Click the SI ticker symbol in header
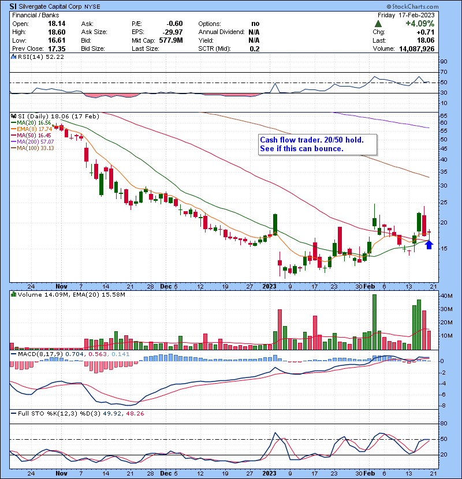 pos(13,6)
